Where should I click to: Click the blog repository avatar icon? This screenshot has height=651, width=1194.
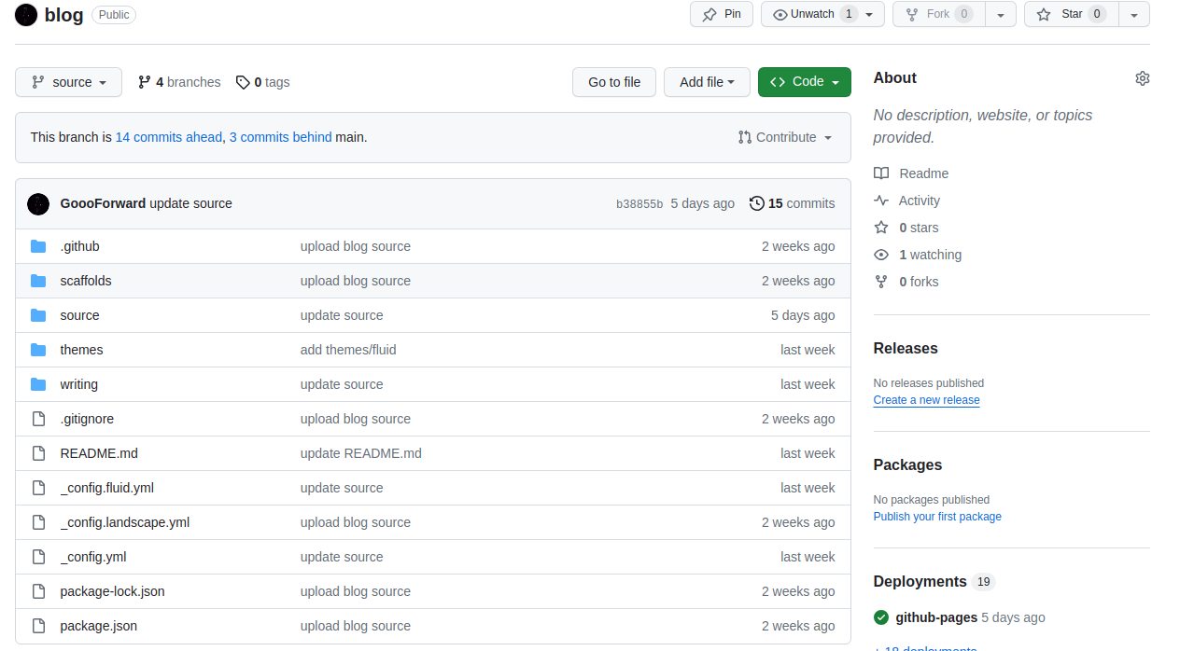[26, 14]
